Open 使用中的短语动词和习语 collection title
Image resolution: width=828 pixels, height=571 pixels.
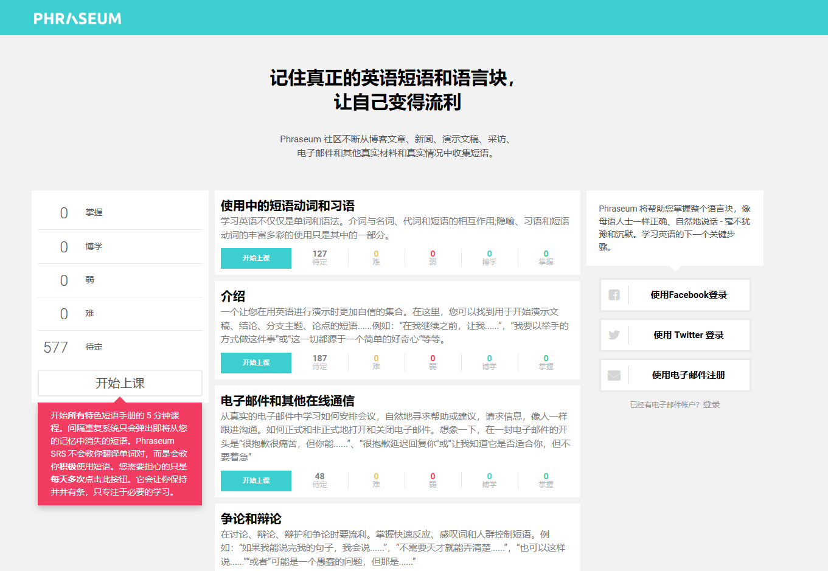click(287, 206)
